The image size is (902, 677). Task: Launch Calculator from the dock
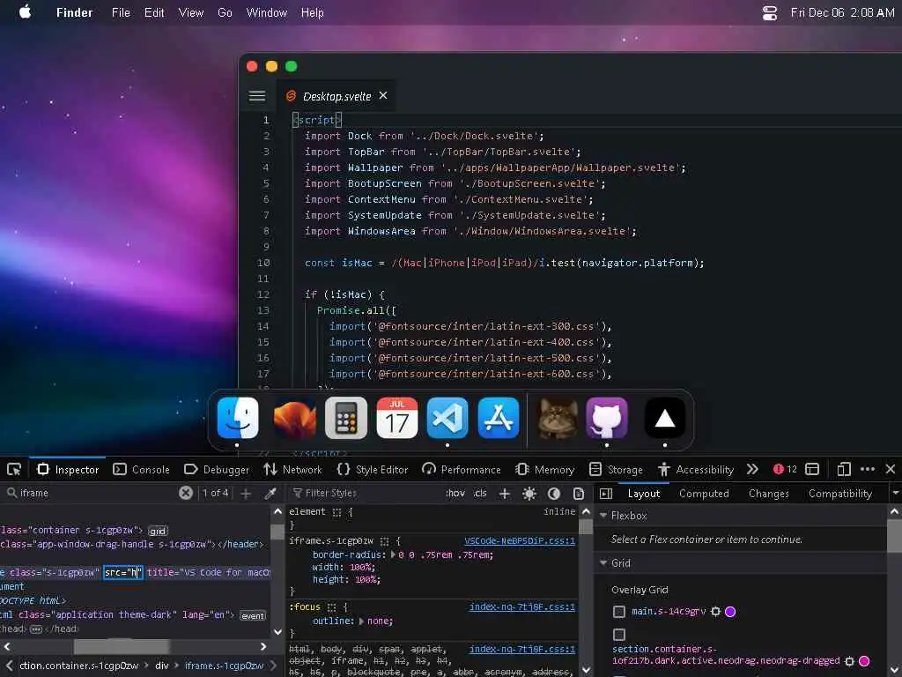pos(346,418)
